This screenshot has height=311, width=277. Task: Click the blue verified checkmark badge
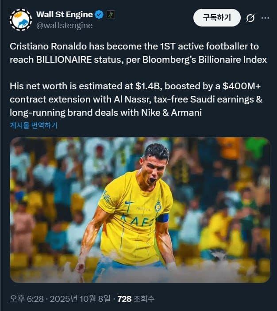point(99,15)
